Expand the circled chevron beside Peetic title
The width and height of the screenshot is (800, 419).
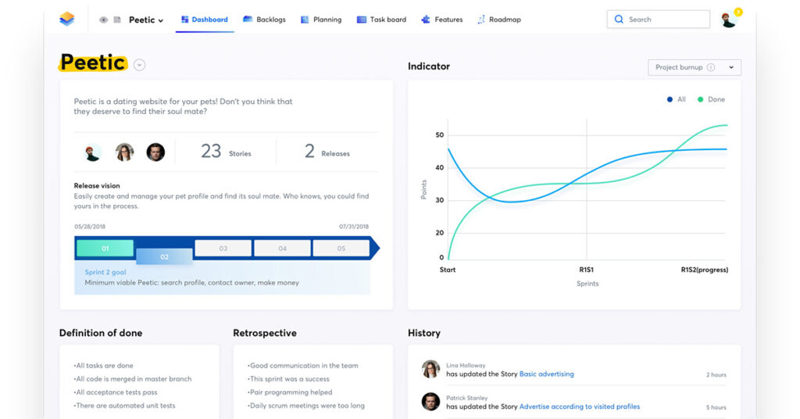(139, 65)
